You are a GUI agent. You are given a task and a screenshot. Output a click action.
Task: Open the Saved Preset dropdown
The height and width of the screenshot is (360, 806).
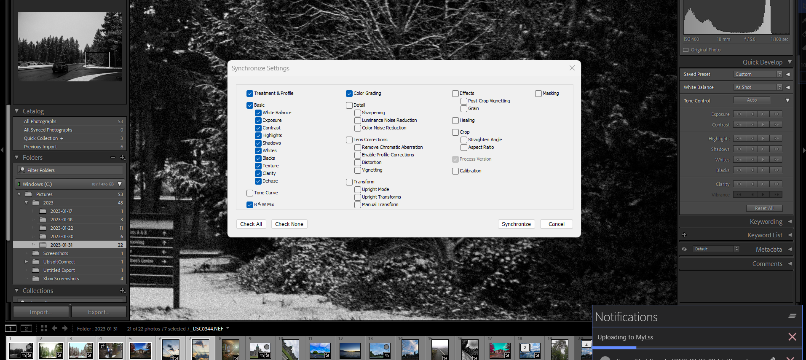[x=758, y=74]
